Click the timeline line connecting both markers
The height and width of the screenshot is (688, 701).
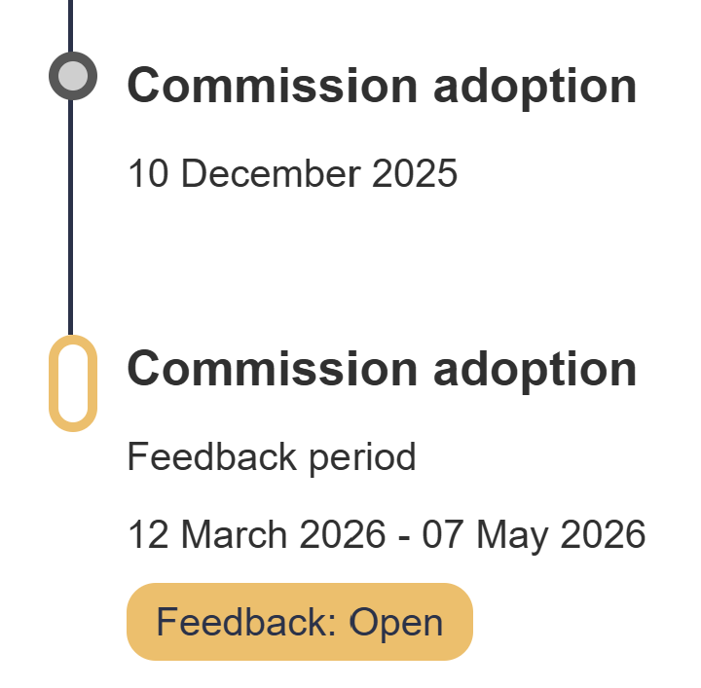(71, 216)
